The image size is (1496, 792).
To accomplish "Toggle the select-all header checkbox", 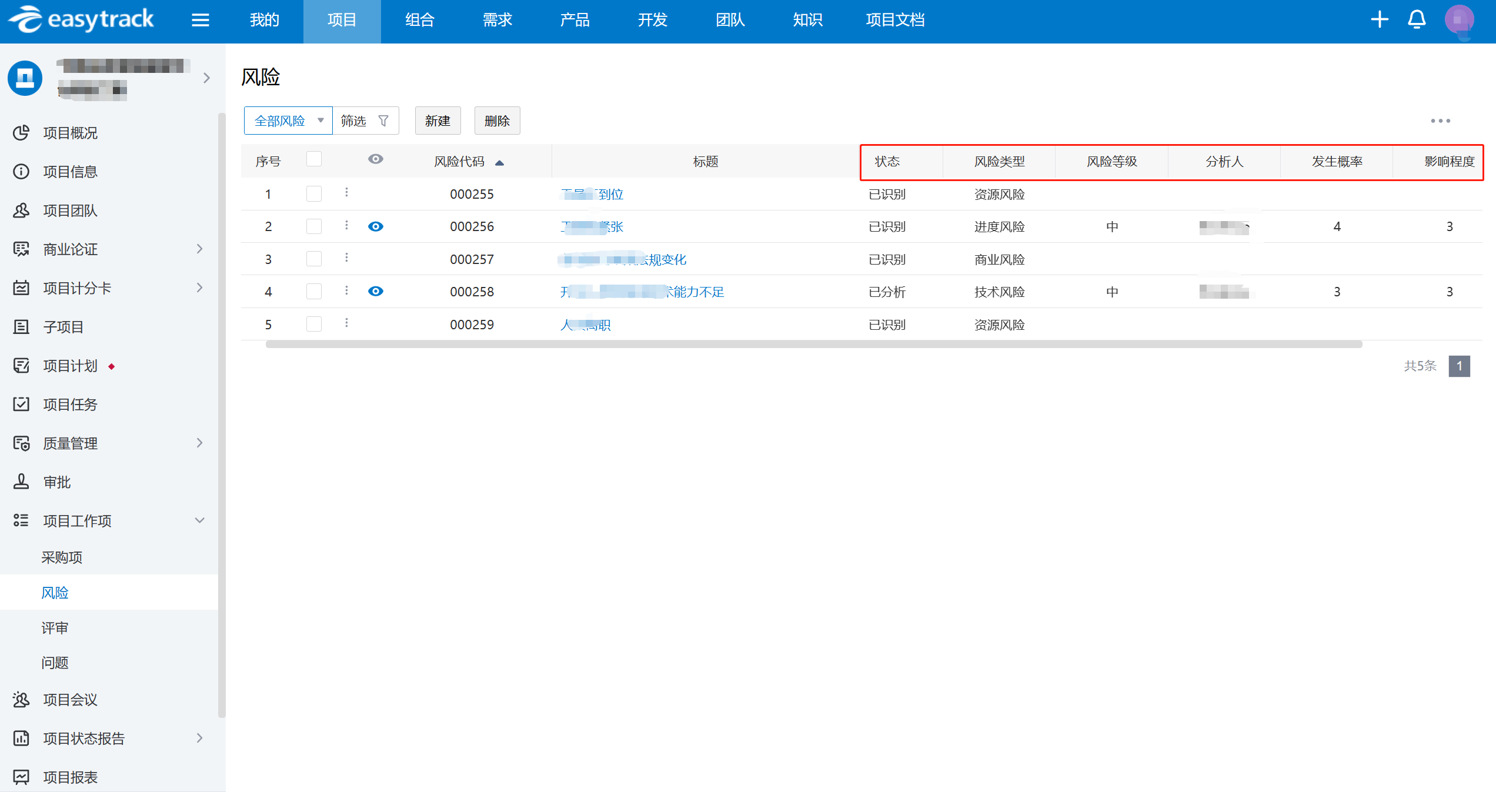I will (314, 159).
